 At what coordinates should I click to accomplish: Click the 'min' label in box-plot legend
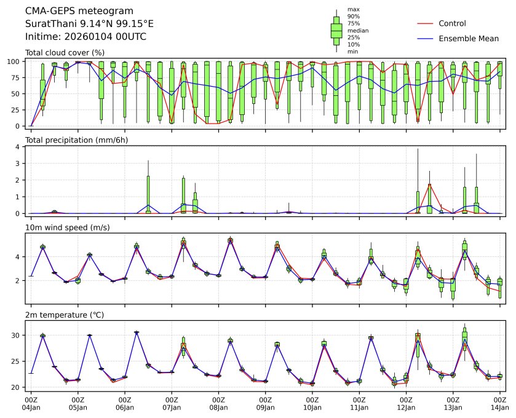click(353, 52)
